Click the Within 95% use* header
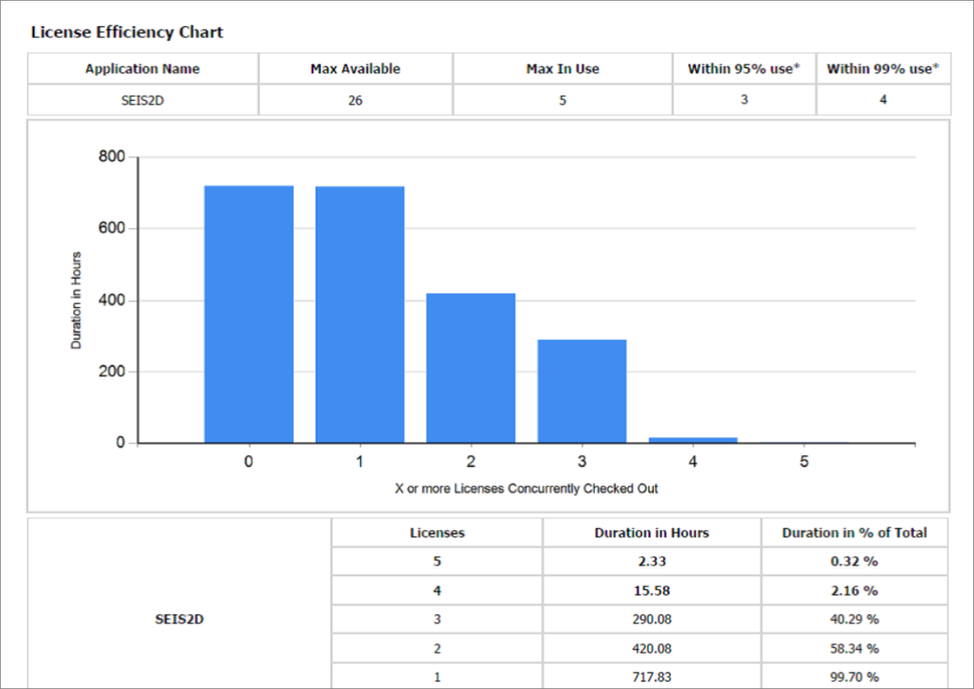Image resolution: width=974 pixels, height=689 pixels. click(x=744, y=69)
